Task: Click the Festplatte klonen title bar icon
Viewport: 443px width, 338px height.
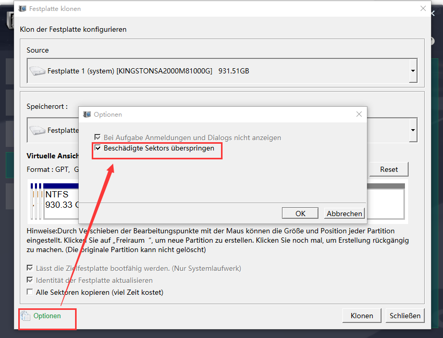Action: pyautogui.click(x=22, y=9)
